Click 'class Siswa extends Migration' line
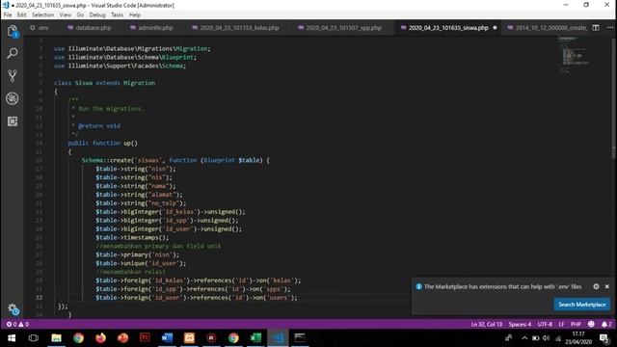 point(104,83)
